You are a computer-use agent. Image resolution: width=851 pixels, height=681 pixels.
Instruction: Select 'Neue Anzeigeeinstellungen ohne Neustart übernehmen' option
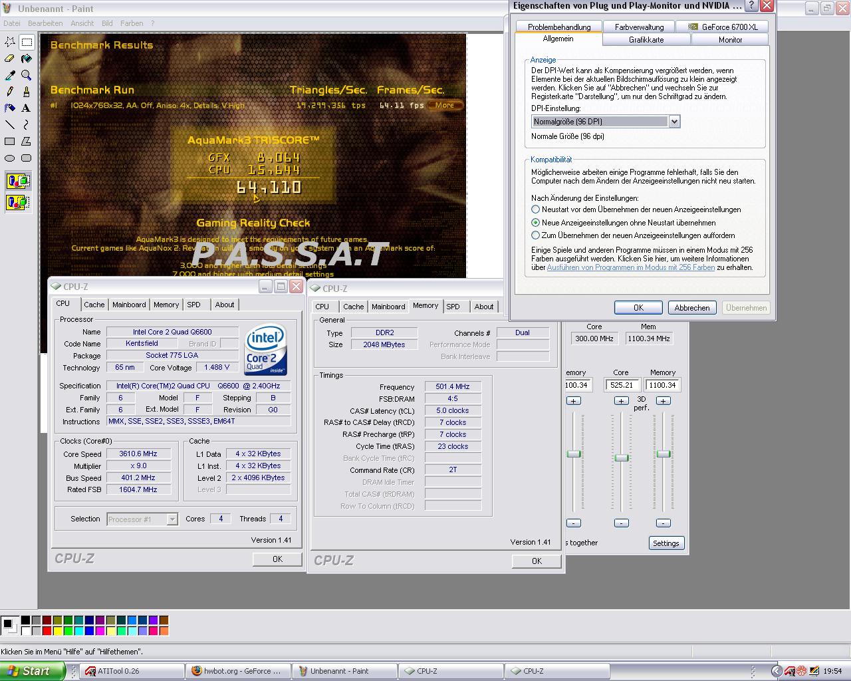point(535,223)
